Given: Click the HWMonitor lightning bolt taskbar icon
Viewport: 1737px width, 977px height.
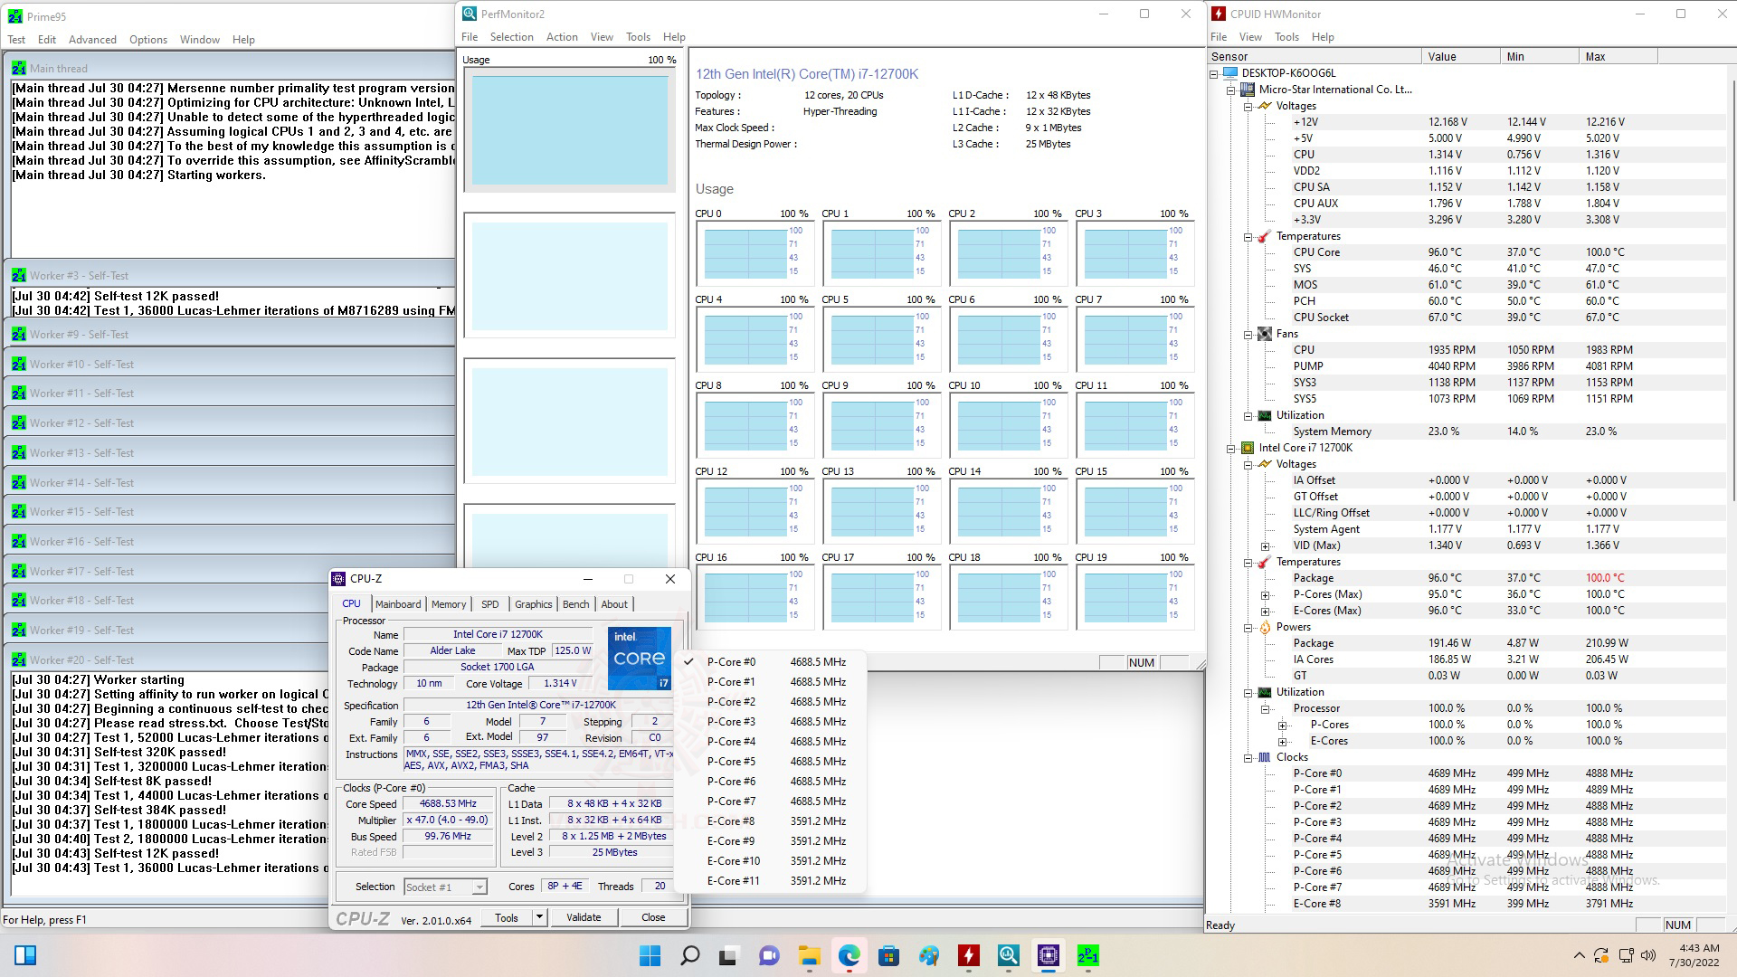Looking at the screenshot, I should coord(969,955).
